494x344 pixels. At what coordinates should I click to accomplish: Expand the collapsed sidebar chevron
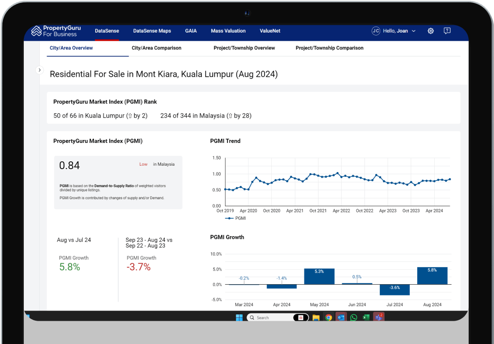[39, 70]
